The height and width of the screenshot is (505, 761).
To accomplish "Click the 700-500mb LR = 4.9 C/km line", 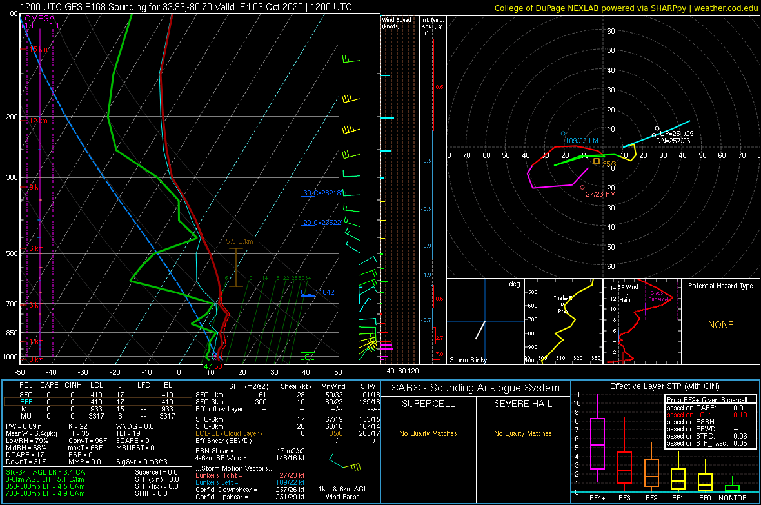I will 45,493.
